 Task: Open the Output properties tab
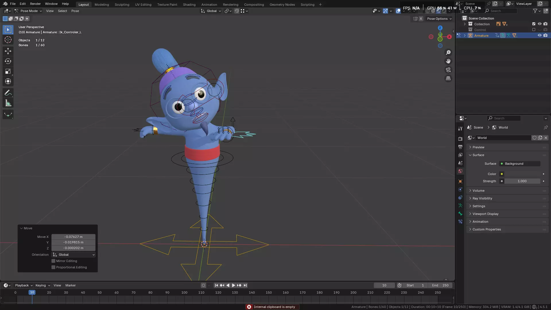point(460,147)
